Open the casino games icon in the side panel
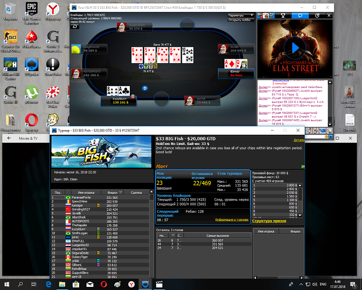 click(266, 16)
